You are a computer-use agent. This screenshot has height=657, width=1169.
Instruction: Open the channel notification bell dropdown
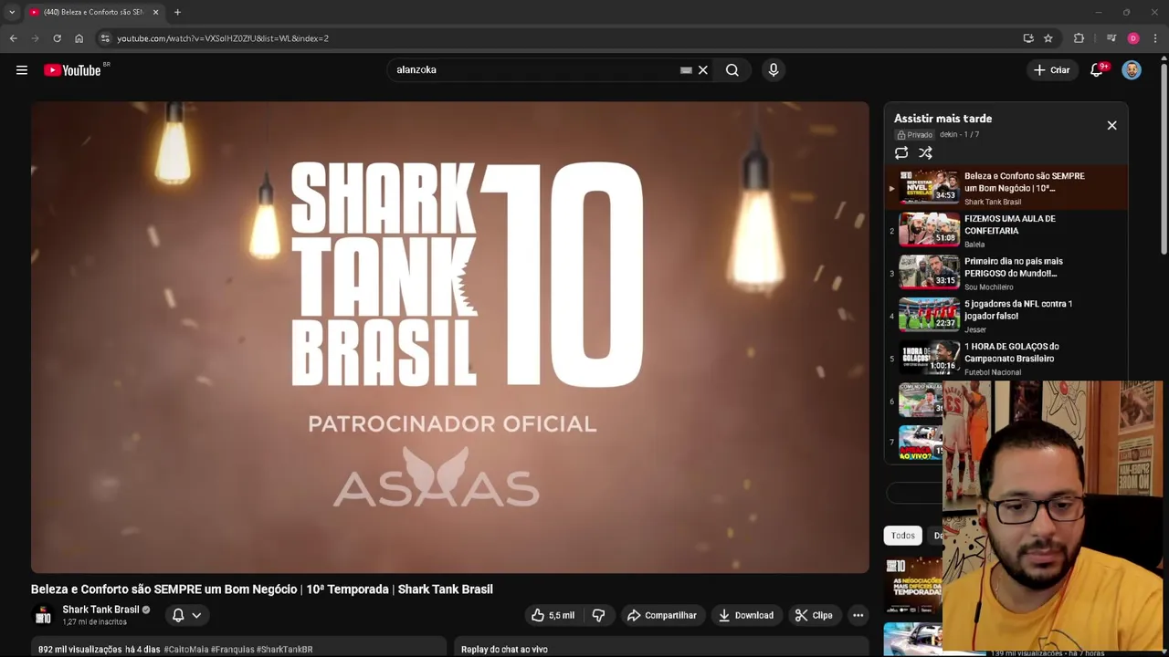pos(186,615)
